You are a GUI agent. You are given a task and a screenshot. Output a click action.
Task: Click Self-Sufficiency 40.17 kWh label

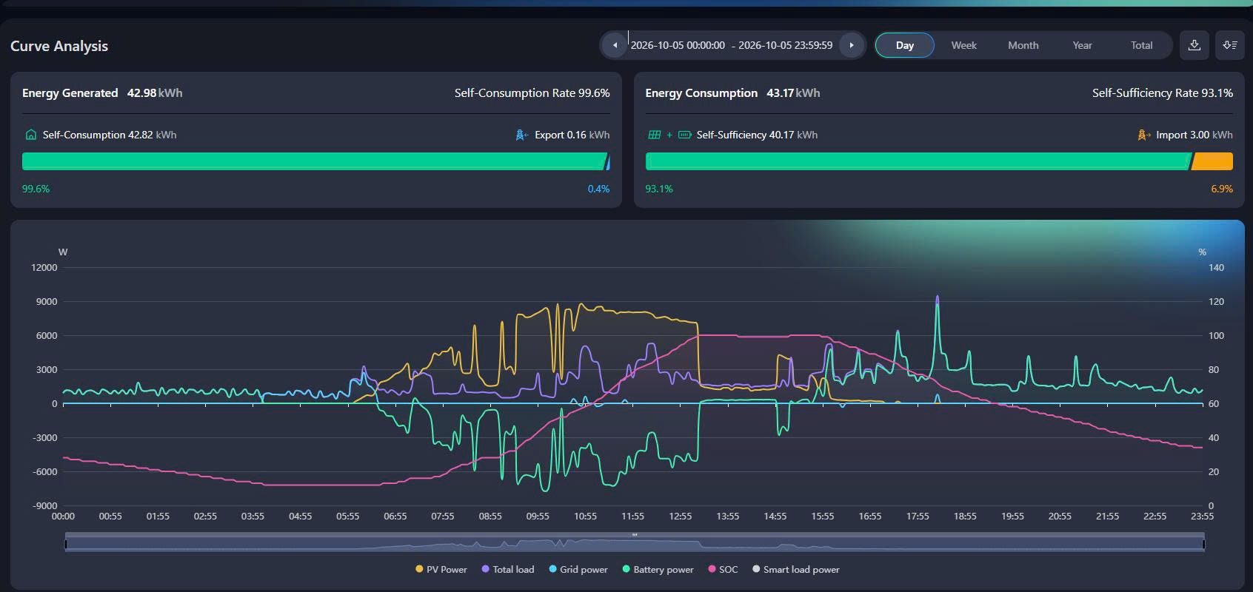(x=757, y=135)
